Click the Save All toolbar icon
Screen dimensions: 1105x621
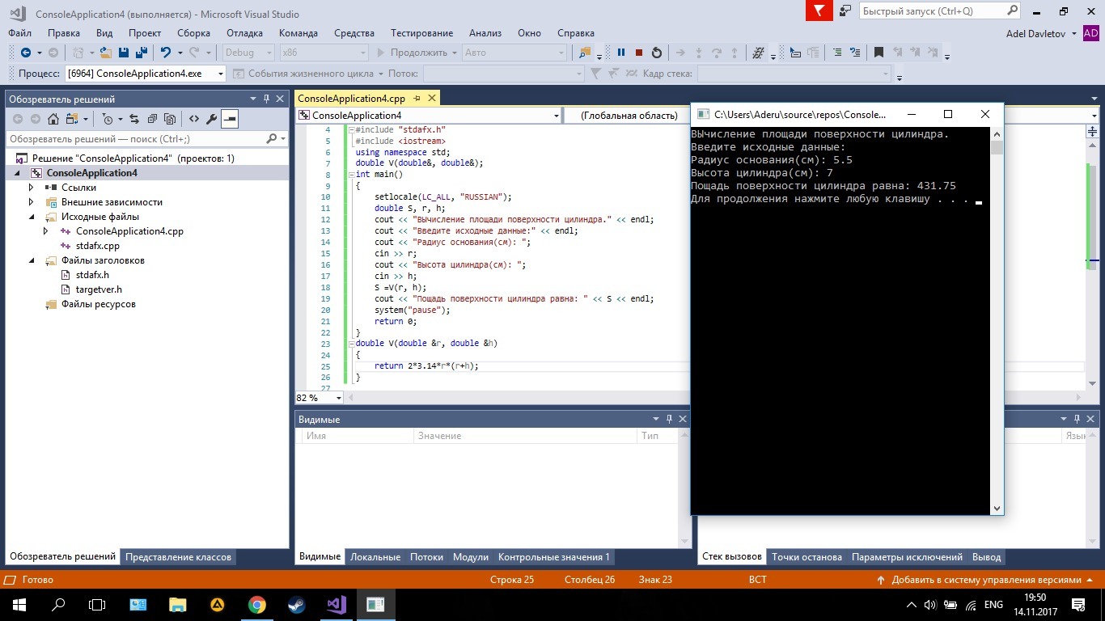coord(141,53)
